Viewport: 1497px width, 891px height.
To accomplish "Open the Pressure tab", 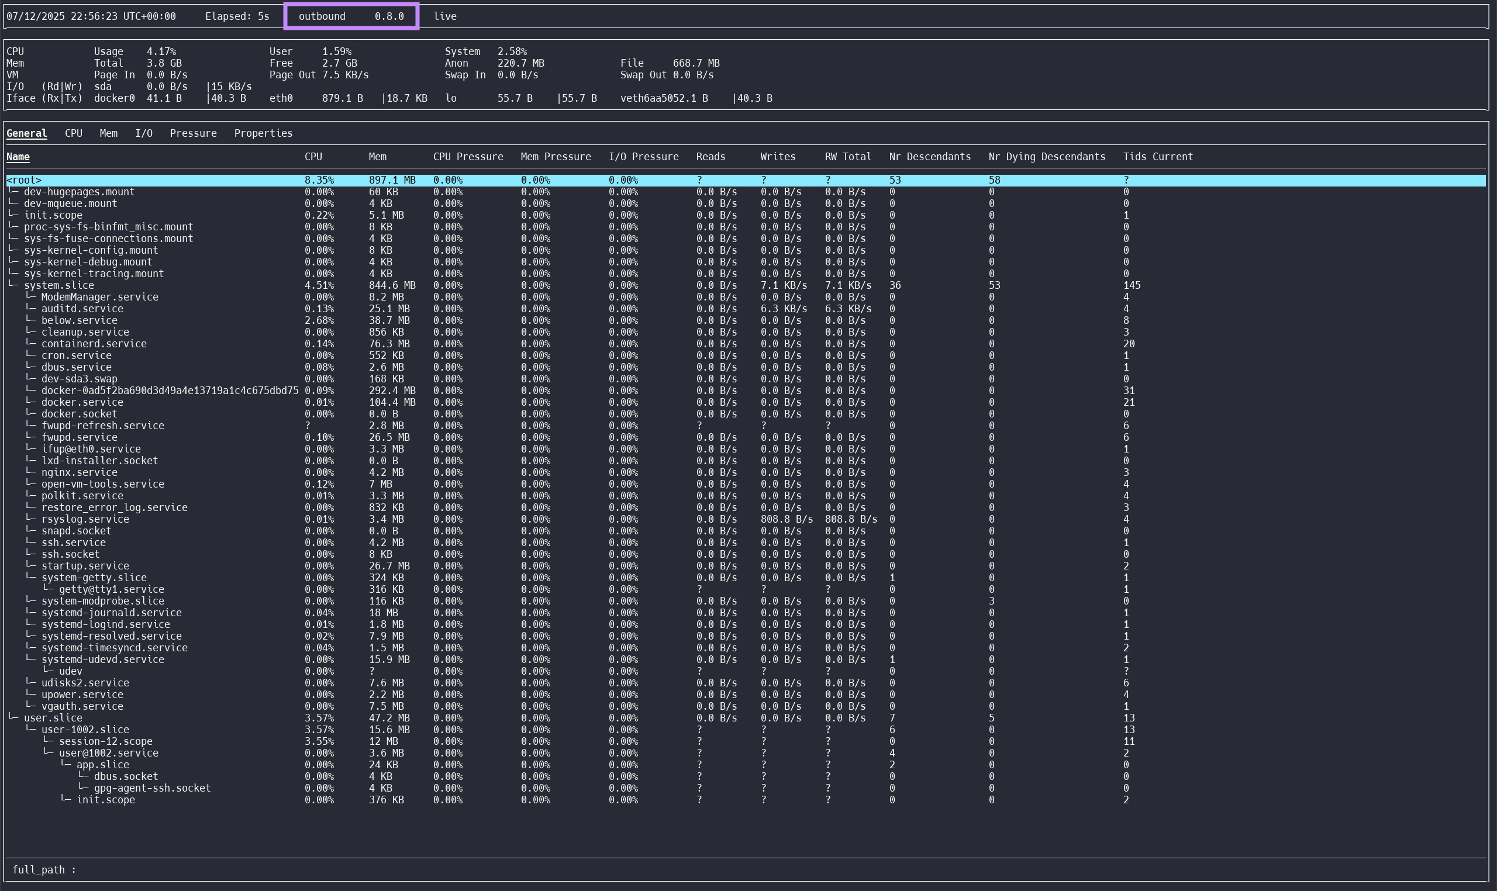I will point(193,133).
